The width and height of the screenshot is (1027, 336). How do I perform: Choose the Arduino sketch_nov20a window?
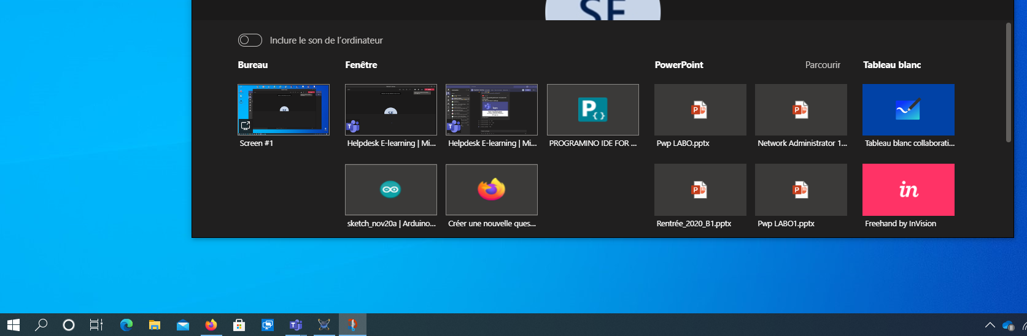(391, 189)
